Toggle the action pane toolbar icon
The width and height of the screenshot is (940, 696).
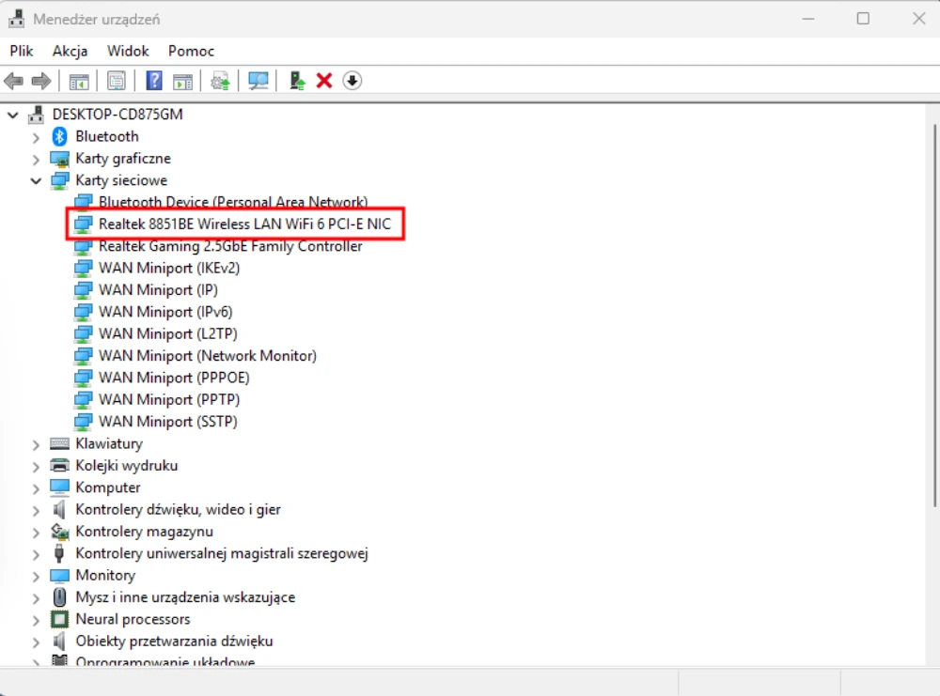[183, 81]
